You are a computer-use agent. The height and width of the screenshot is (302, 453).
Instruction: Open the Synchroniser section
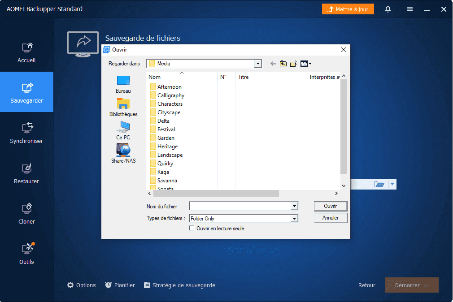[26, 133]
